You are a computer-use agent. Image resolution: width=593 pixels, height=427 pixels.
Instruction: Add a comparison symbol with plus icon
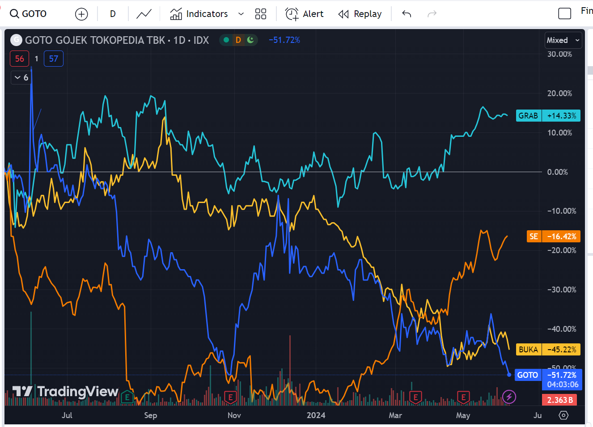click(x=81, y=14)
